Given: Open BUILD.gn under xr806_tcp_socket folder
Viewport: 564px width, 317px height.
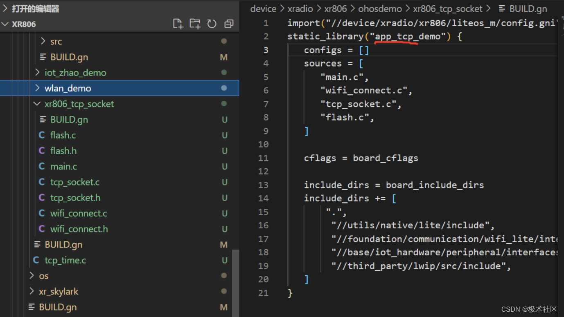Looking at the screenshot, I should coord(69,120).
